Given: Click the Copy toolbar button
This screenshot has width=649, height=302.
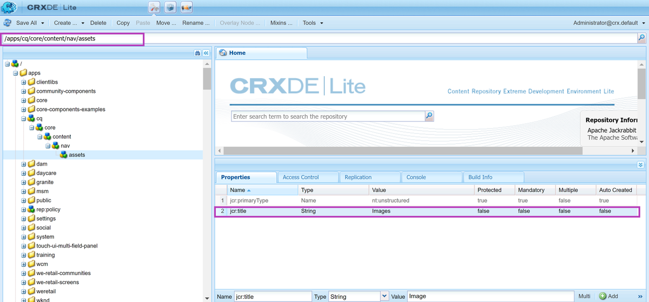Looking at the screenshot, I should click(x=123, y=23).
